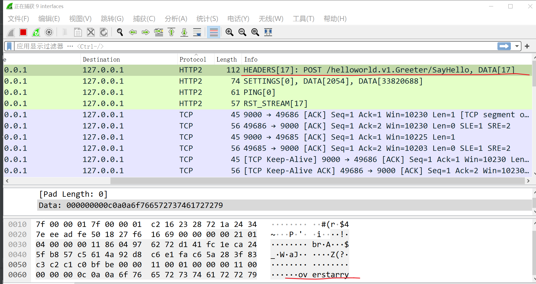Click the display filter bookmark icon

[9, 46]
